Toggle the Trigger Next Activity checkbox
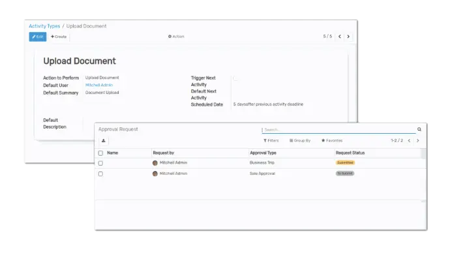450x257 pixels. point(235,78)
